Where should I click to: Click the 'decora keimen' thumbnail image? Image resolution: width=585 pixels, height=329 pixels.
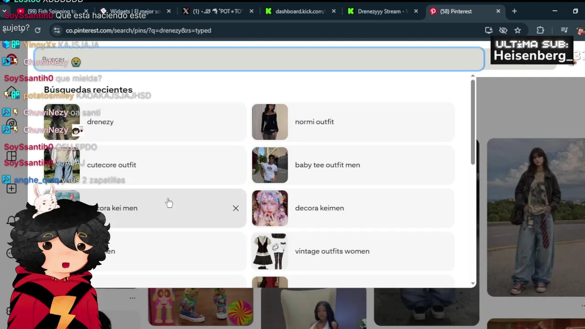[270, 208]
